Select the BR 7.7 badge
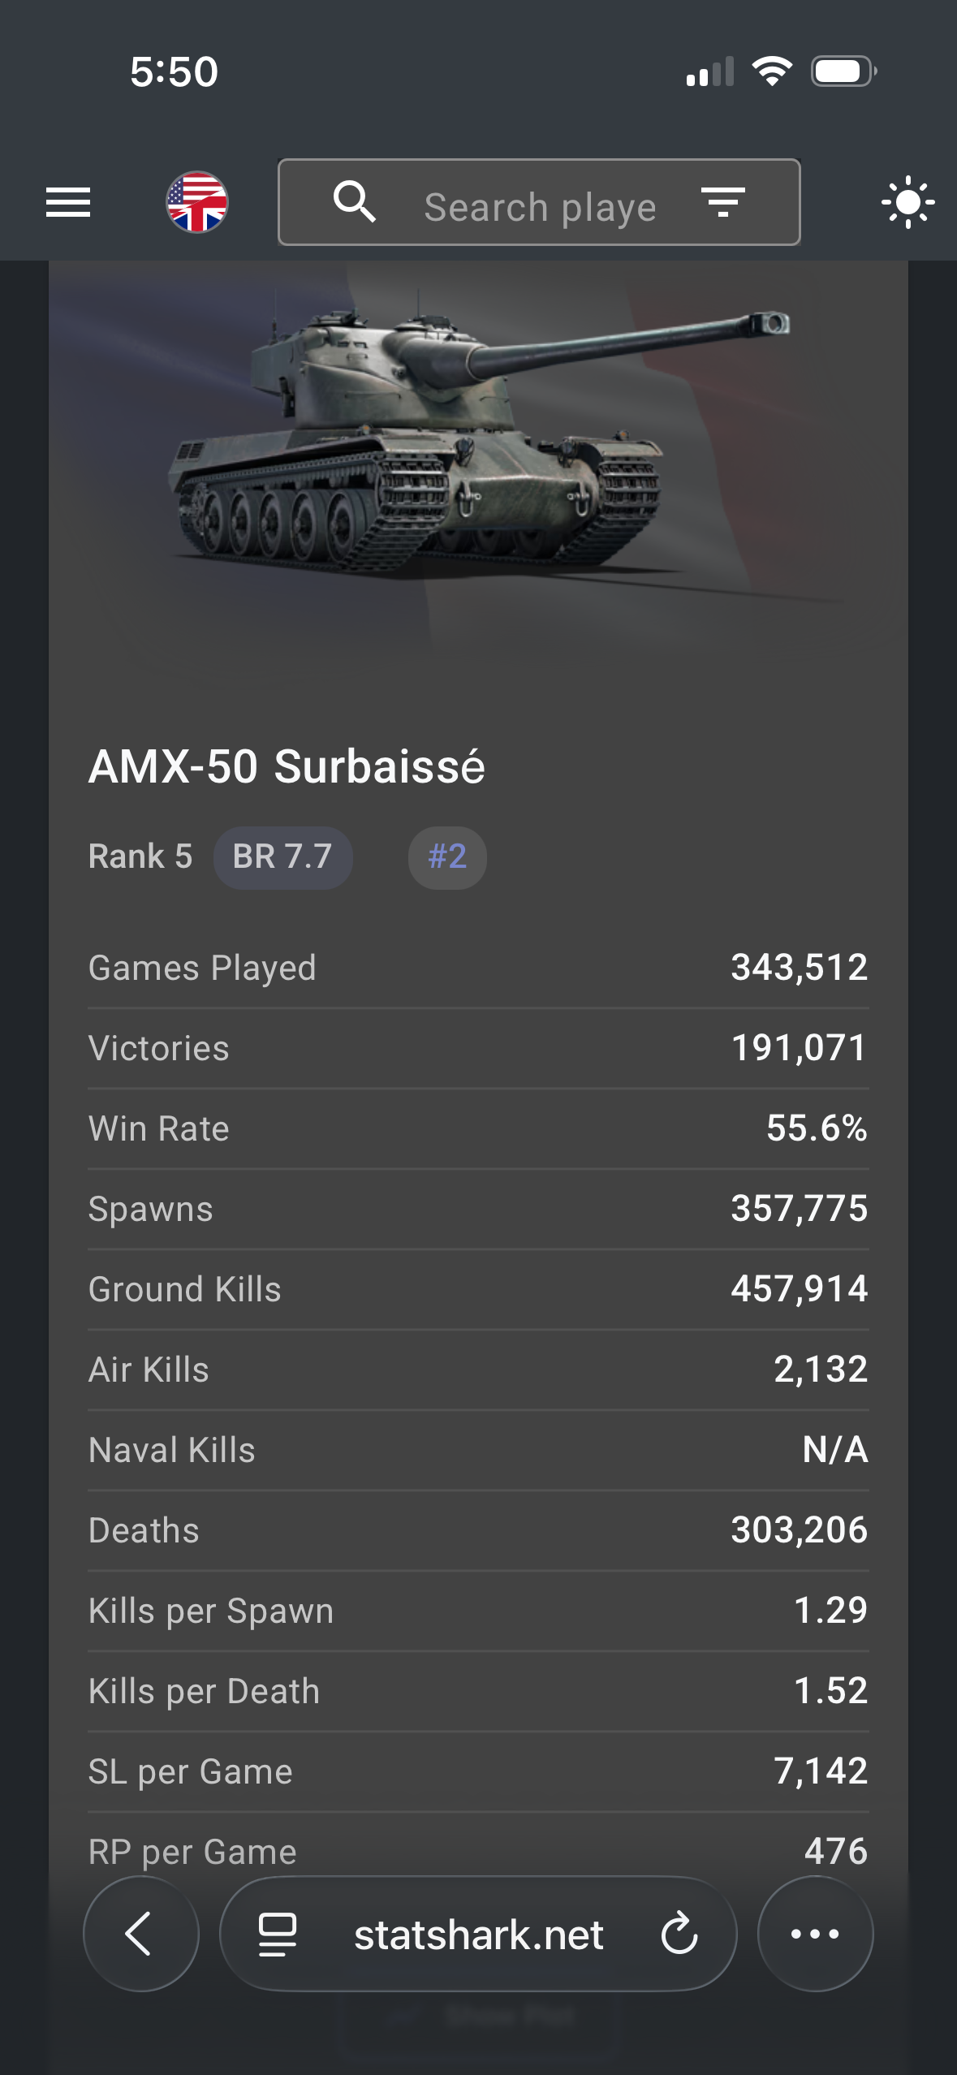Image resolution: width=957 pixels, height=2075 pixels. 282,857
